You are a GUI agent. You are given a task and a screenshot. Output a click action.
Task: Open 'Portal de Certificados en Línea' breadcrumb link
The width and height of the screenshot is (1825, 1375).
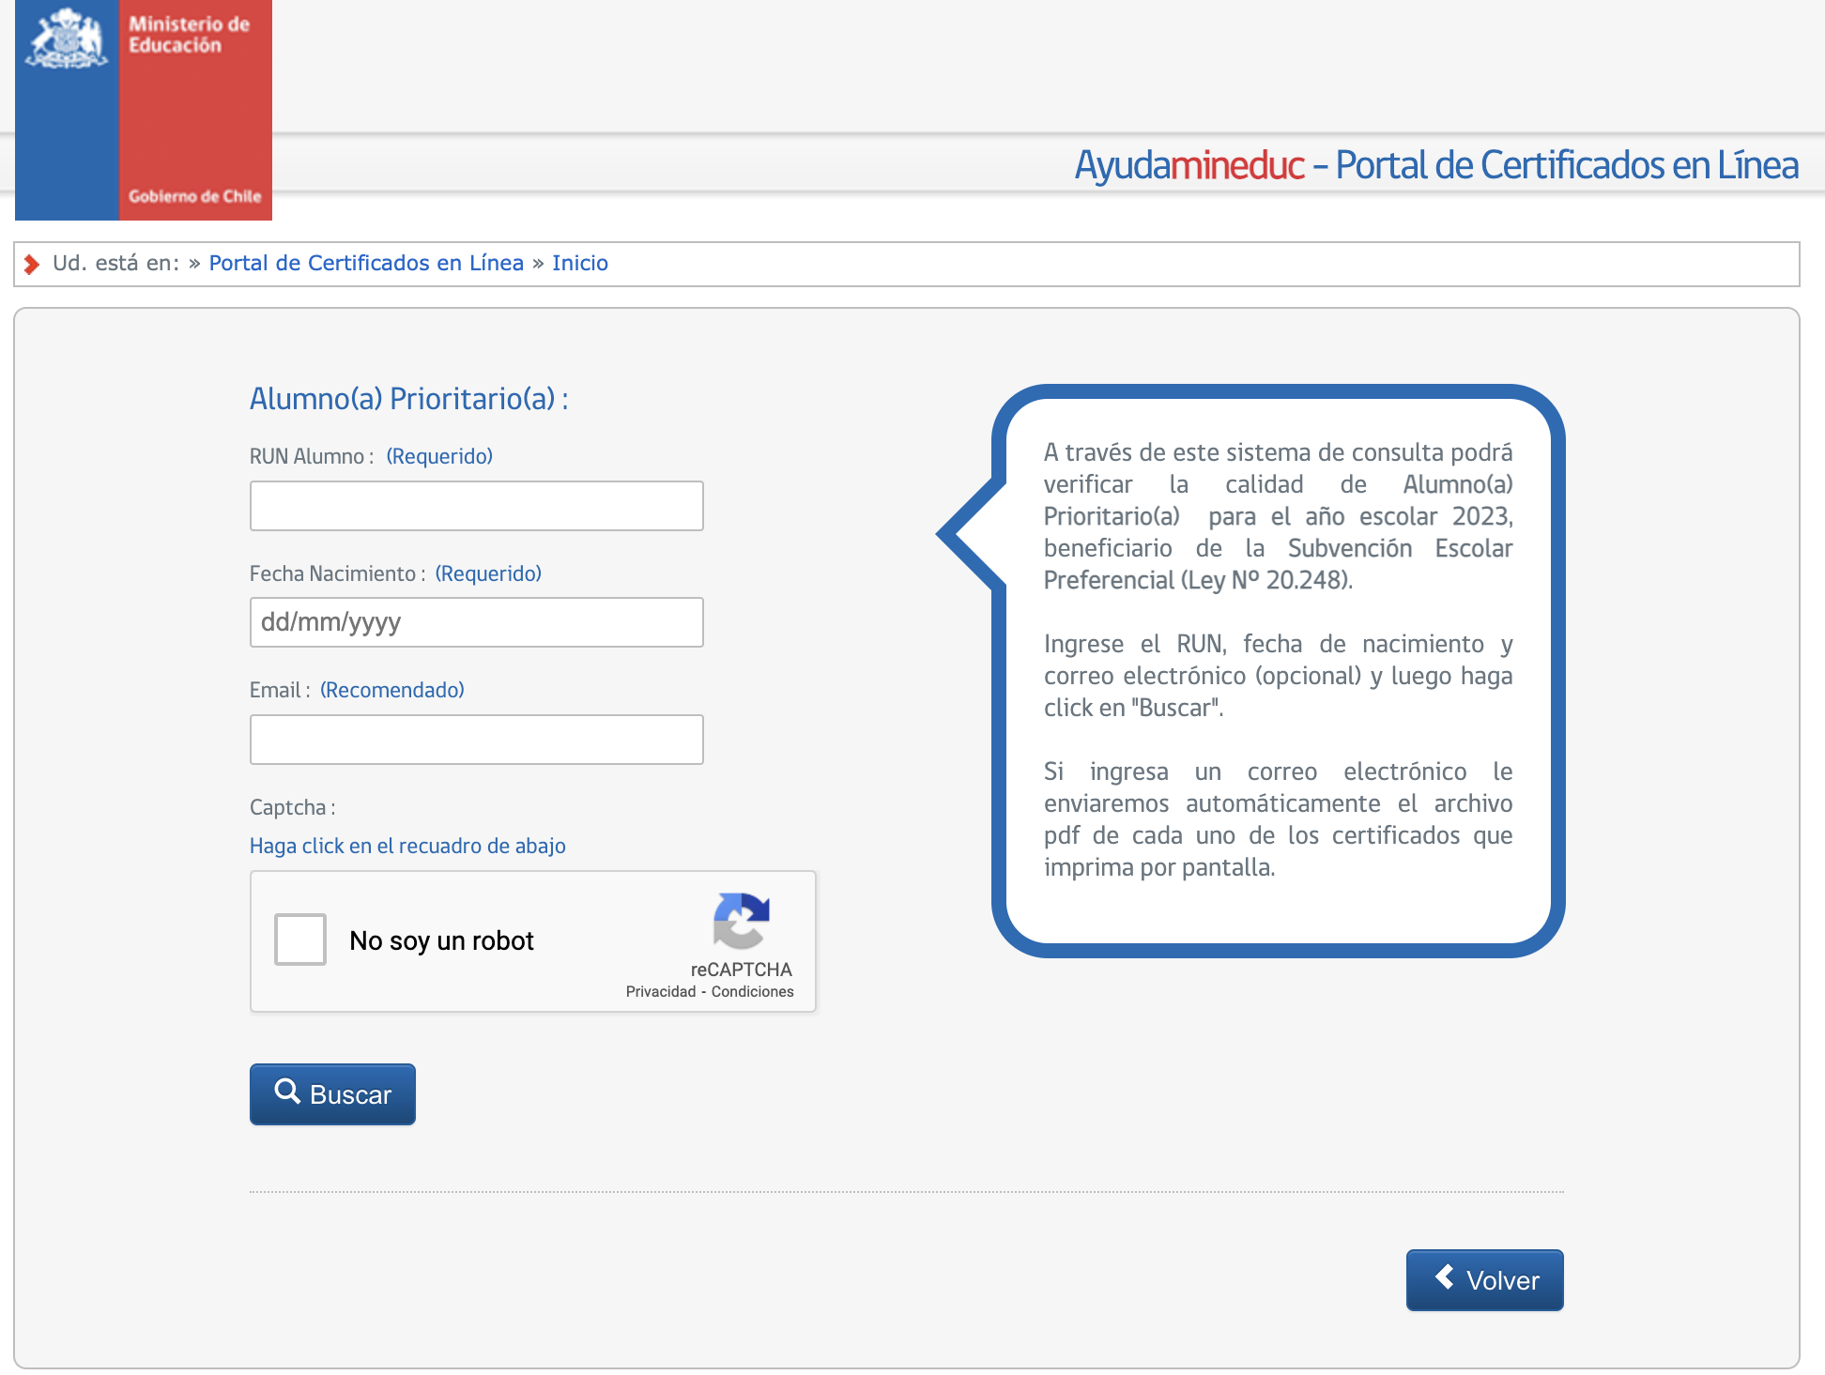[x=366, y=263]
